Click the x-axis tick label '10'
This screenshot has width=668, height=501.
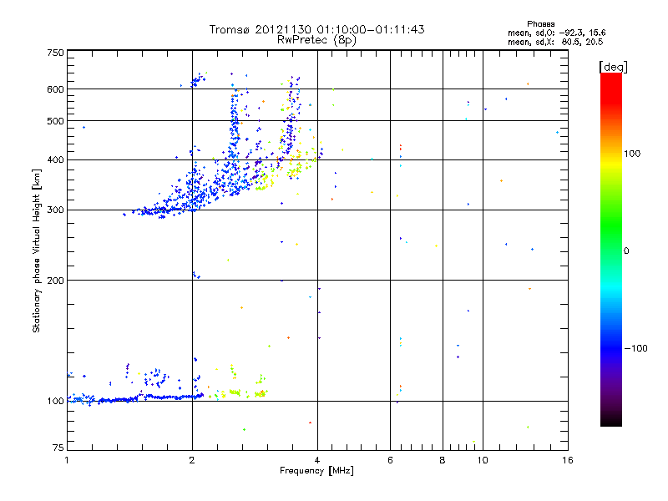(x=483, y=460)
